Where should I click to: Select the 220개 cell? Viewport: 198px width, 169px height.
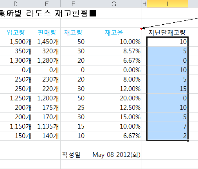pos(47,89)
